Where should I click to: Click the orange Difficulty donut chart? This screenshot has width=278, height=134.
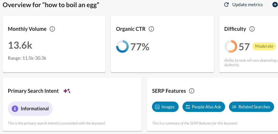pos(231,47)
